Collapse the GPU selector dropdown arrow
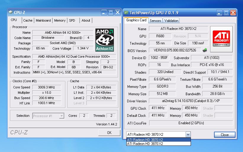243x152 pixels. click(x=188, y=135)
